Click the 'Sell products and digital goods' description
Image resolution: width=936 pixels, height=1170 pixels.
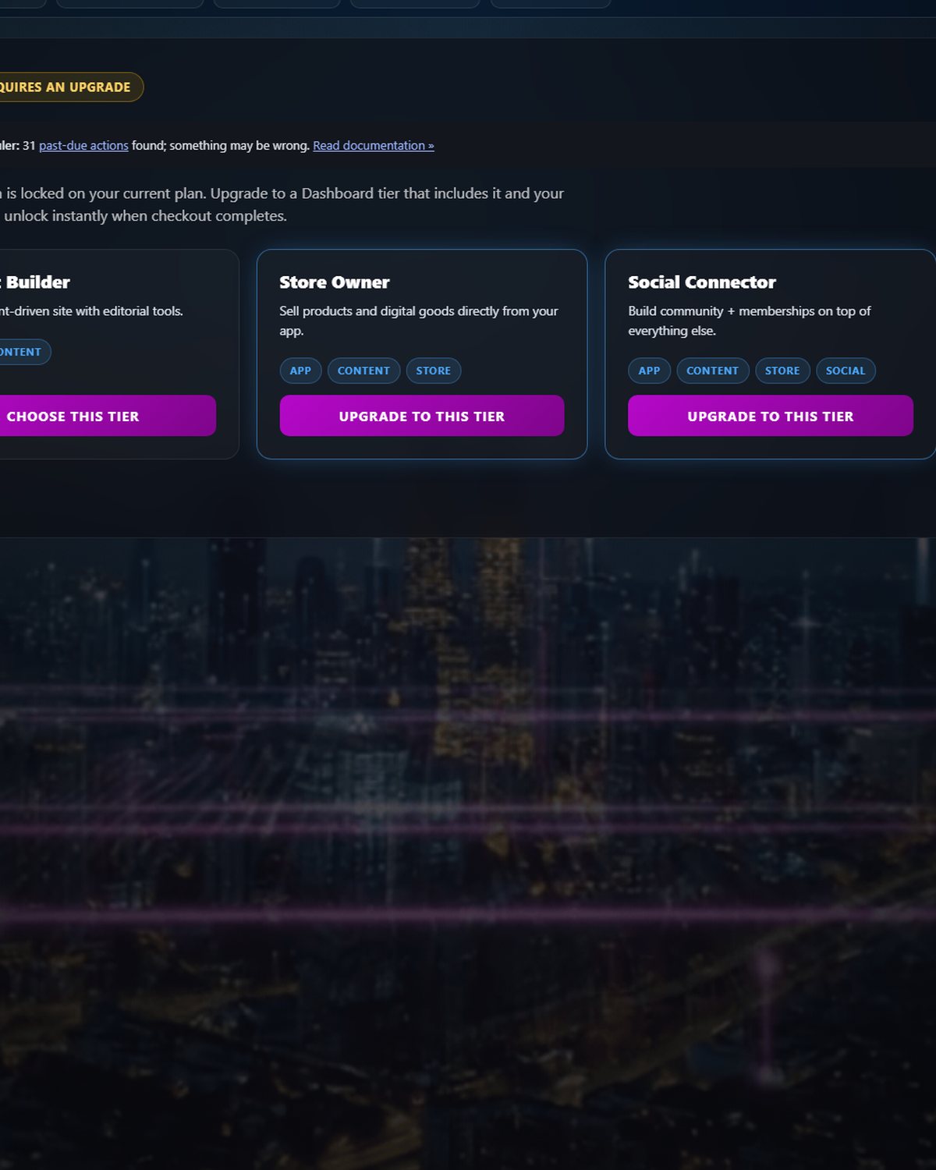[419, 321]
